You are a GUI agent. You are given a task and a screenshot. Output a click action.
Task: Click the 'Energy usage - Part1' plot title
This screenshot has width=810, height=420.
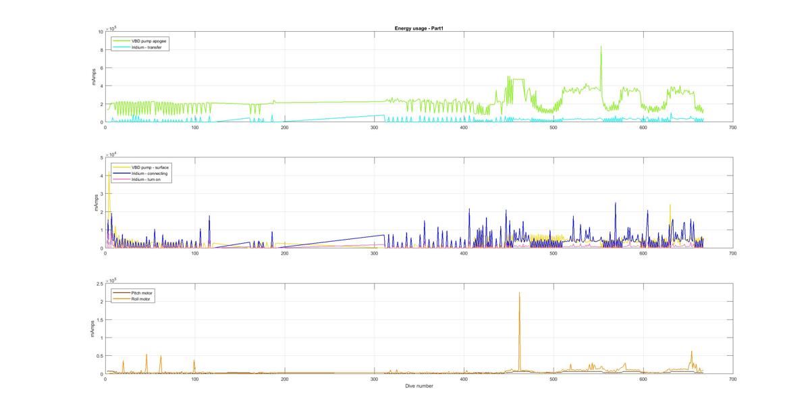pos(417,28)
